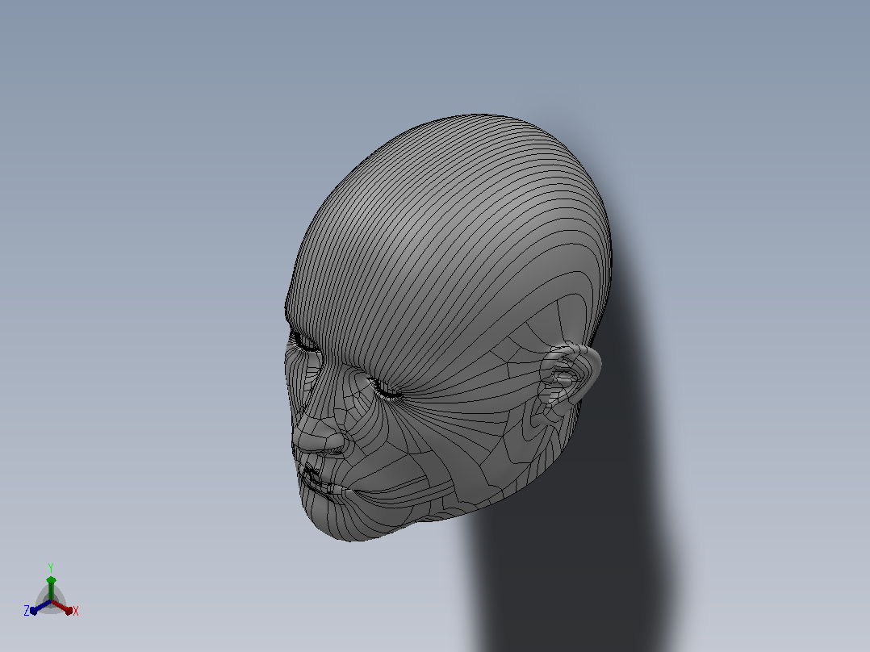Select the X label on the orientation triad
The height and width of the screenshot is (652, 870).
(76, 611)
